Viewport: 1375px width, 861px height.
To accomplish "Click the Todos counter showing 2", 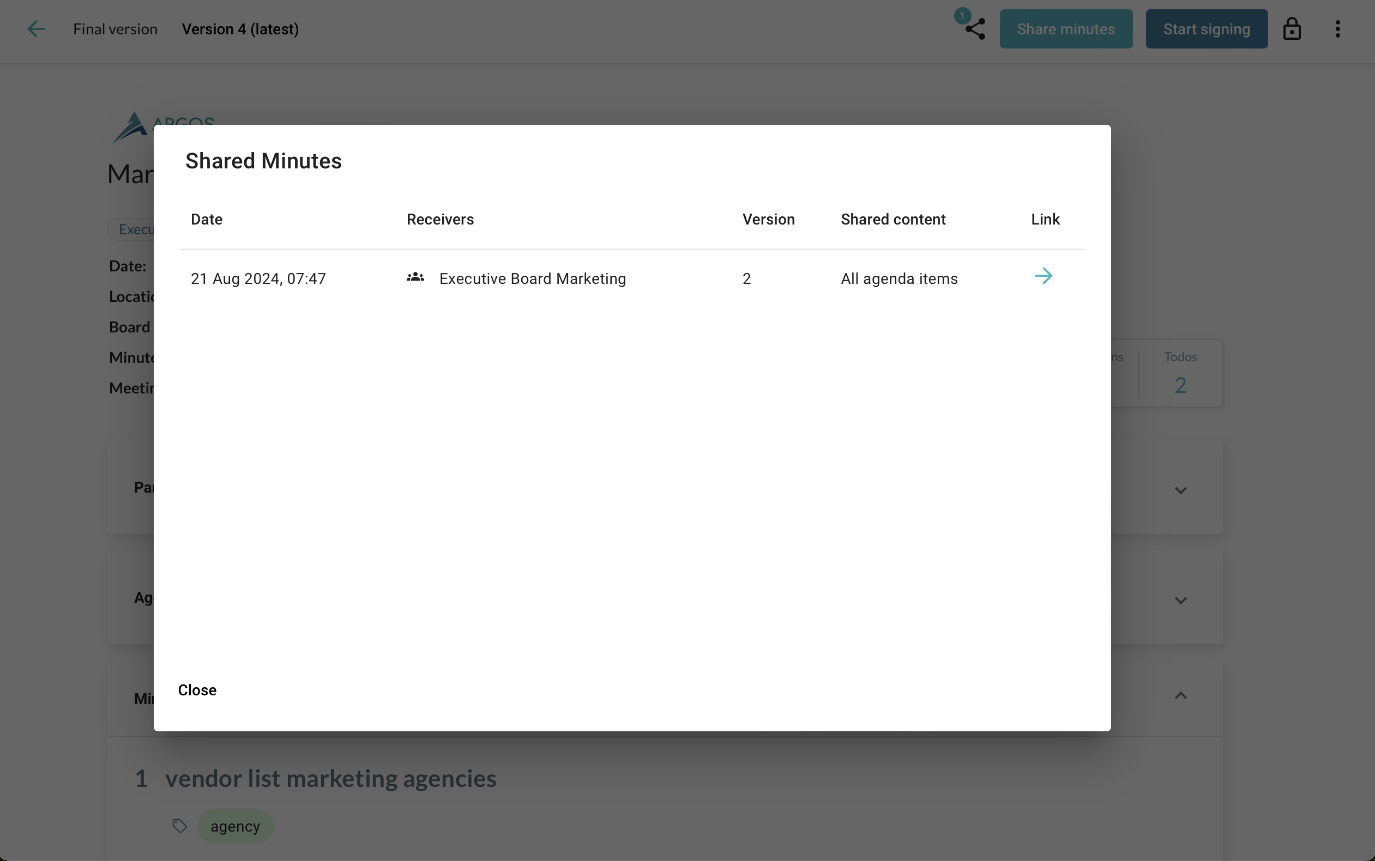I will click(x=1180, y=385).
